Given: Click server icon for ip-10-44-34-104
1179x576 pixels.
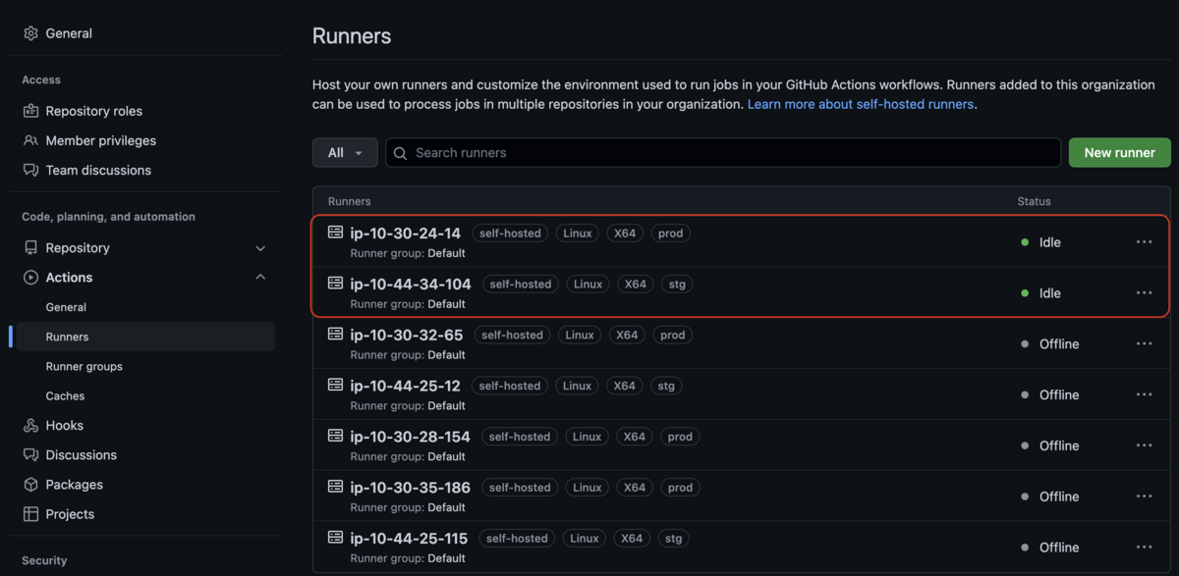Looking at the screenshot, I should [335, 284].
